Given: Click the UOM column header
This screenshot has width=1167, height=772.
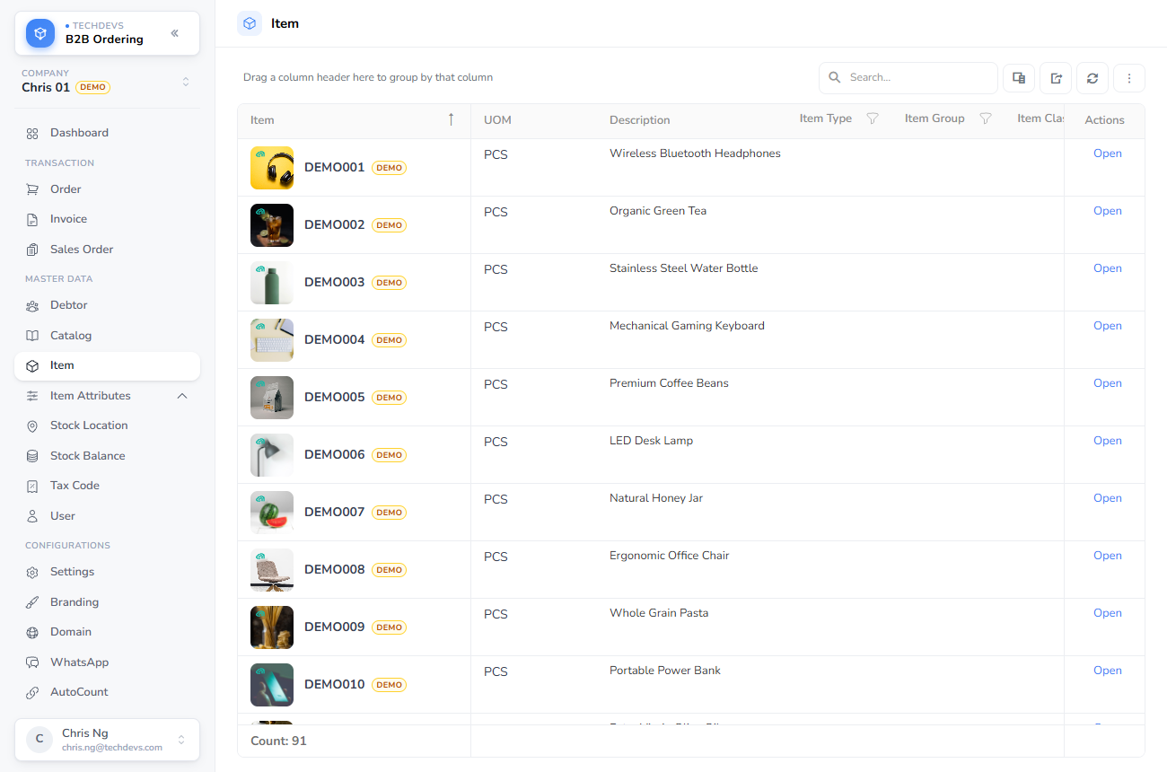Looking at the screenshot, I should [x=497, y=120].
